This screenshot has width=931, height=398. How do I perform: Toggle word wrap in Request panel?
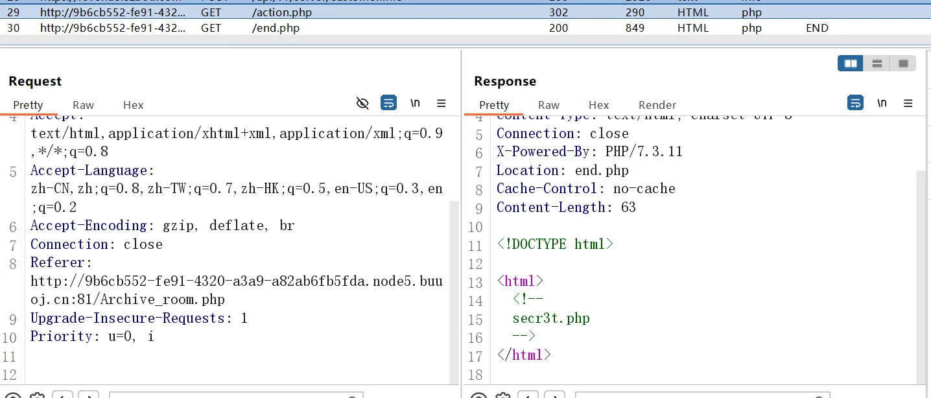pyautogui.click(x=388, y=103)
